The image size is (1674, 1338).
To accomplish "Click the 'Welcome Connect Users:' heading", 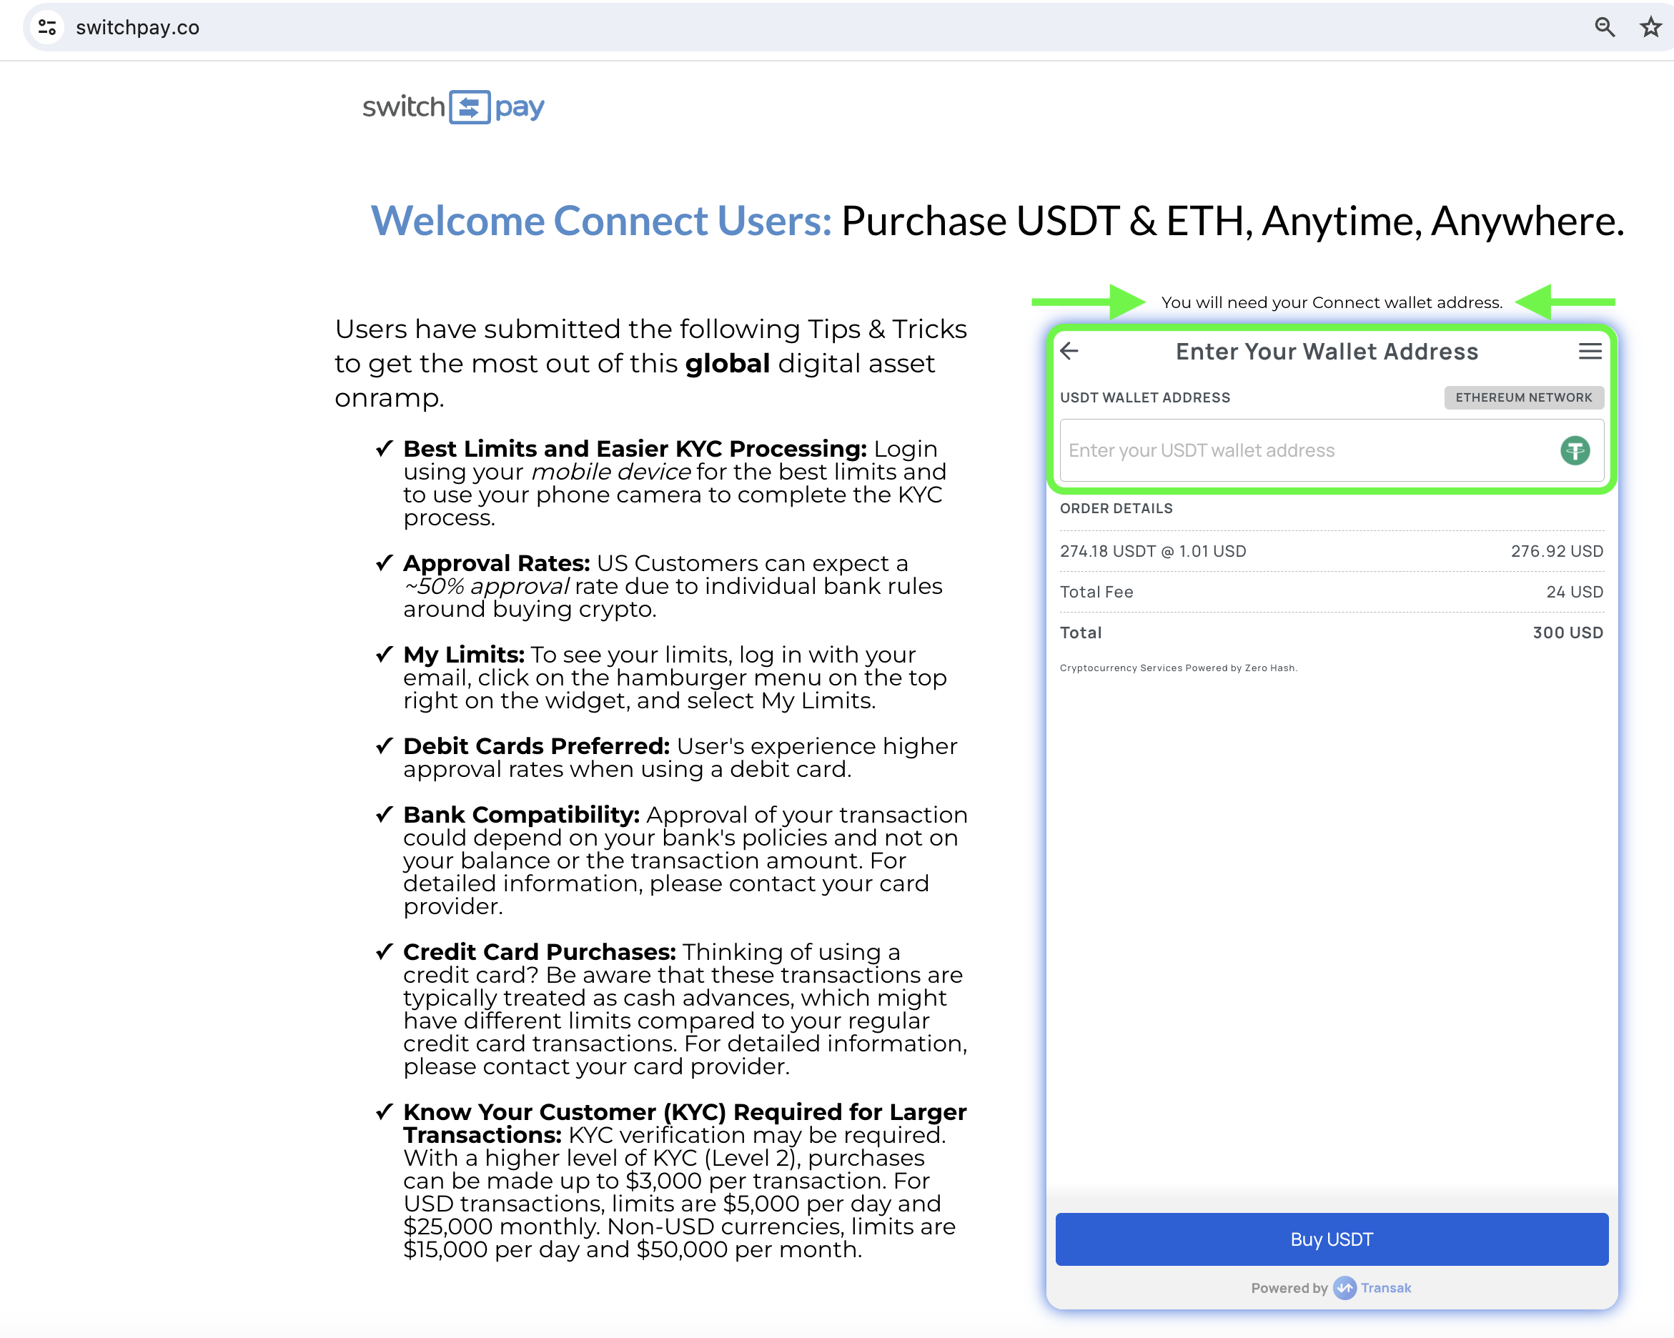I will point(601,221).
